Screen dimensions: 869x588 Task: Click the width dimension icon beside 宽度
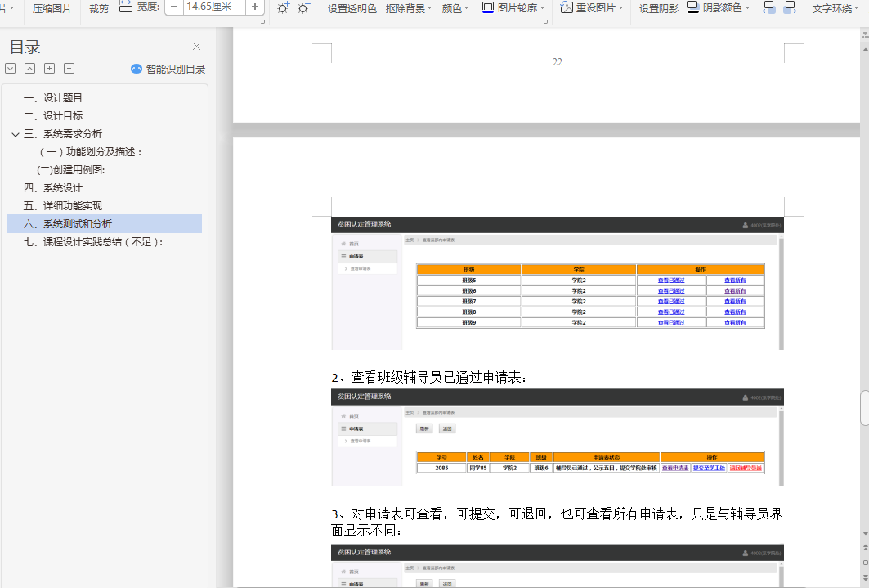click(x=126, y=7)
